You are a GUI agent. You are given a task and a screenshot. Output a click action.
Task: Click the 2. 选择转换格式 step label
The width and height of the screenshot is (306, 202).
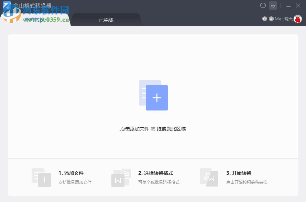click(x=156, y=173)
